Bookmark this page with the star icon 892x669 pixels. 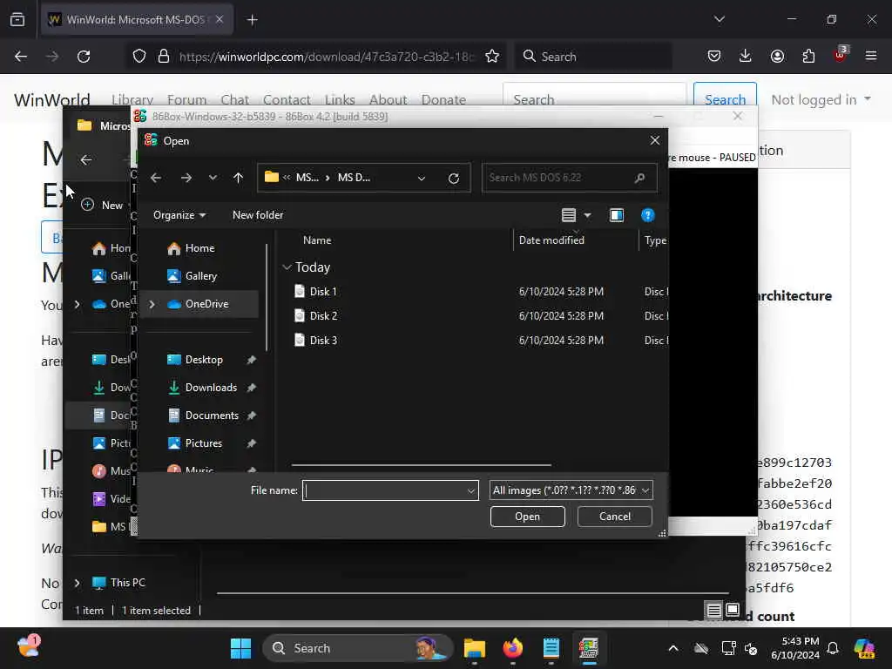pos(492,57)
